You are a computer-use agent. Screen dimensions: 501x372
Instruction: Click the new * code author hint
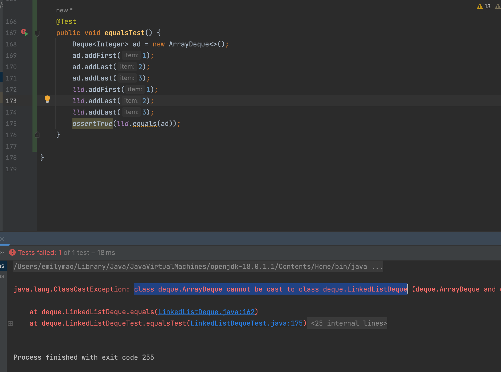click(64, 10)
